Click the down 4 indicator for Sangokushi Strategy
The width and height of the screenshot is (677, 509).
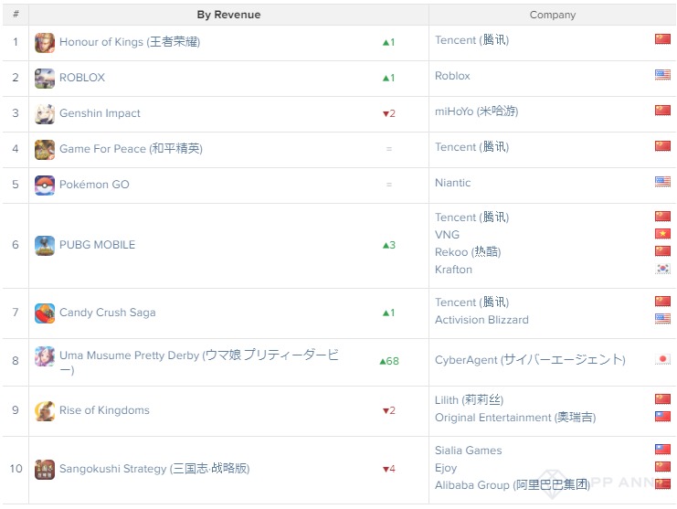(389, 469)
